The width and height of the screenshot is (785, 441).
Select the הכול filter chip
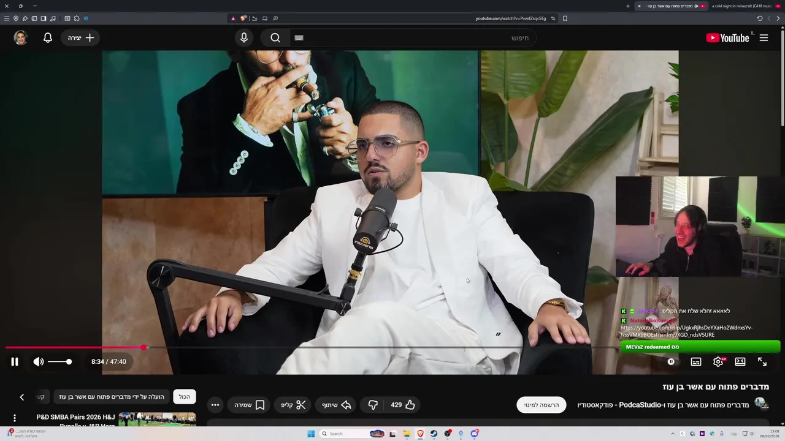click(185, 397)
